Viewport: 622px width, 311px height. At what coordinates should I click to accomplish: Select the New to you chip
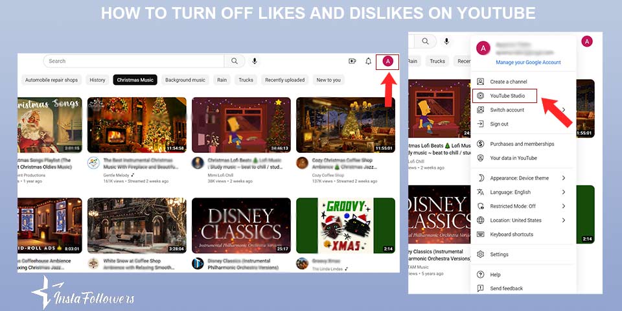click(328, 80)
